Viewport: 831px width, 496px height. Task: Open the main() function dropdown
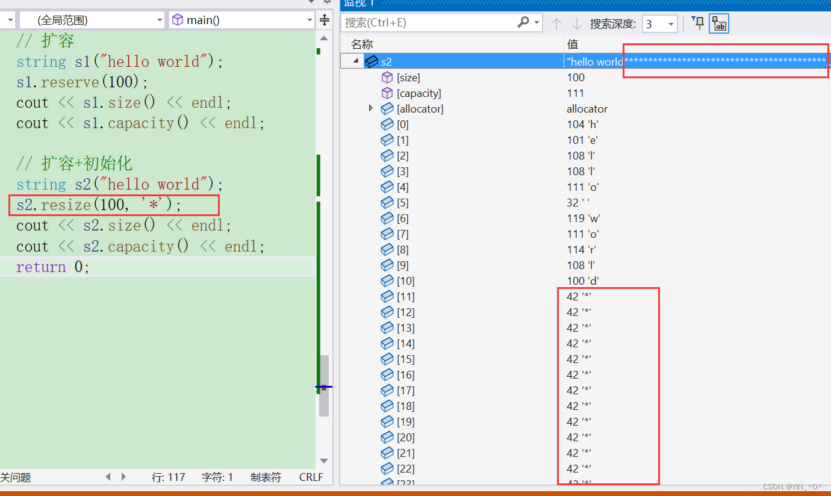pyautogui.click(x=242, y=20)
